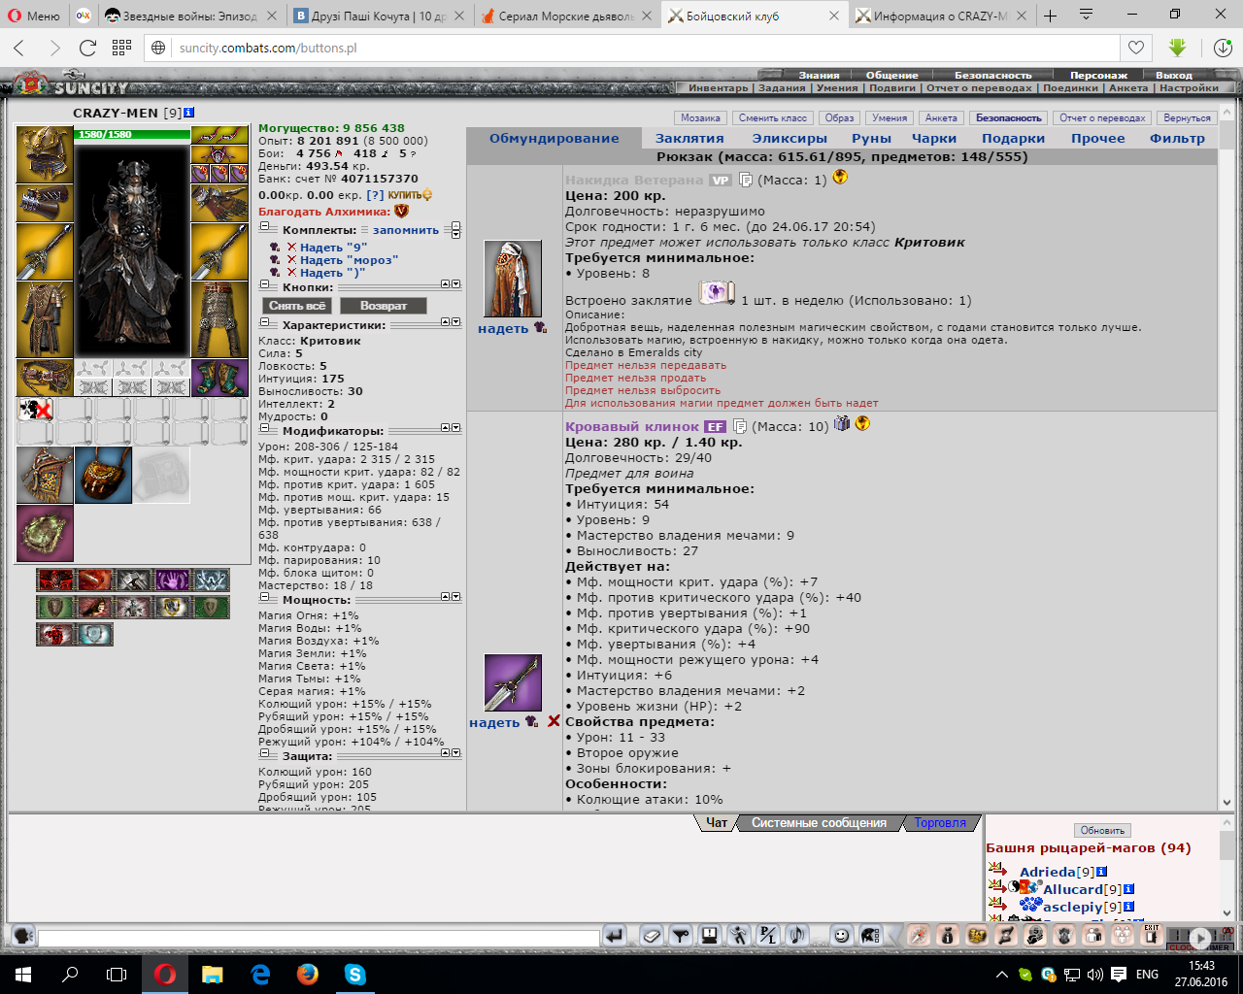Click the gift icon next to Кровавый клинок
The height and width of the screenshot is (994, 1243).
click(x=842, y=423)
